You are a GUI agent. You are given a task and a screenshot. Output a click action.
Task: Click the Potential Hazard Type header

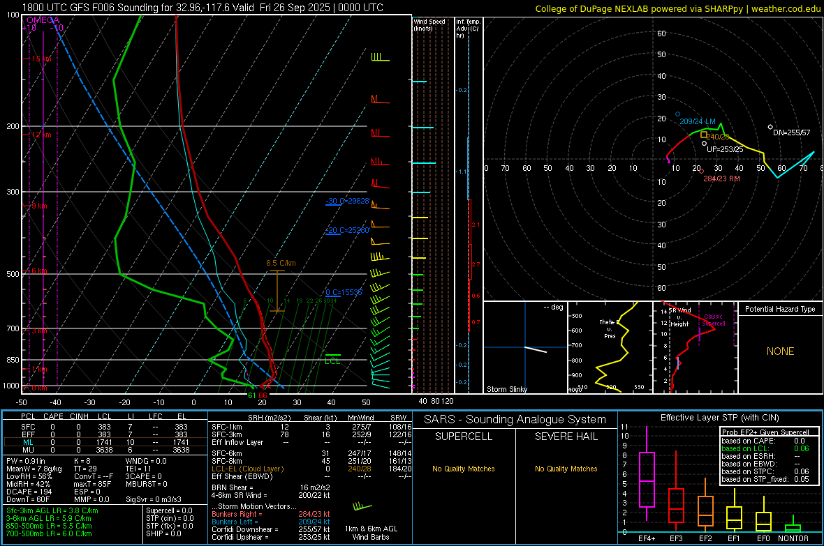pos(780,309)
